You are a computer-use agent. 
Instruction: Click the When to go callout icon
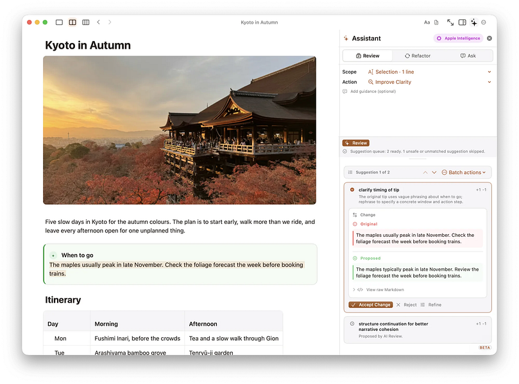pos(53,255)
